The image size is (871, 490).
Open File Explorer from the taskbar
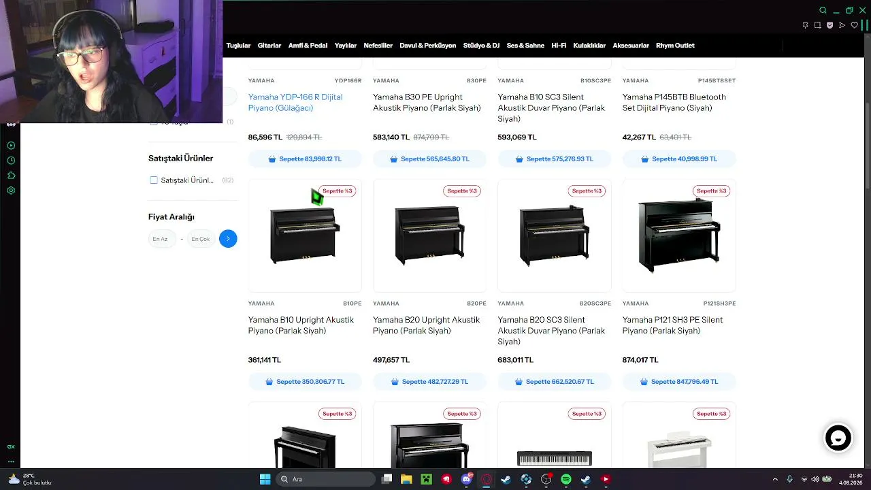406,479
